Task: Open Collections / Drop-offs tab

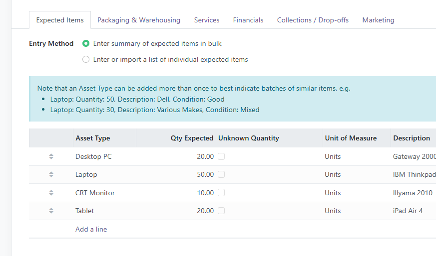Action: pos(313,20)
